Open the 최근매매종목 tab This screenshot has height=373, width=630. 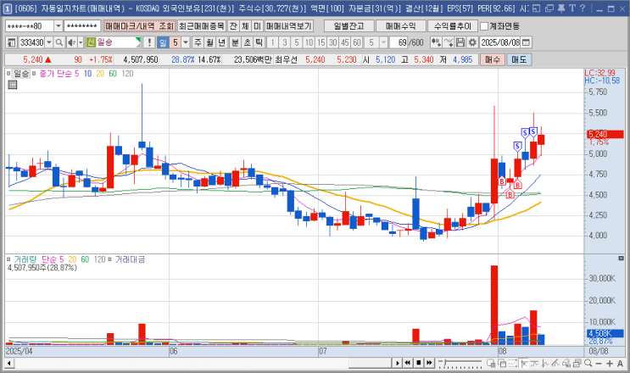pyautogui.click(x=202, y=26)
